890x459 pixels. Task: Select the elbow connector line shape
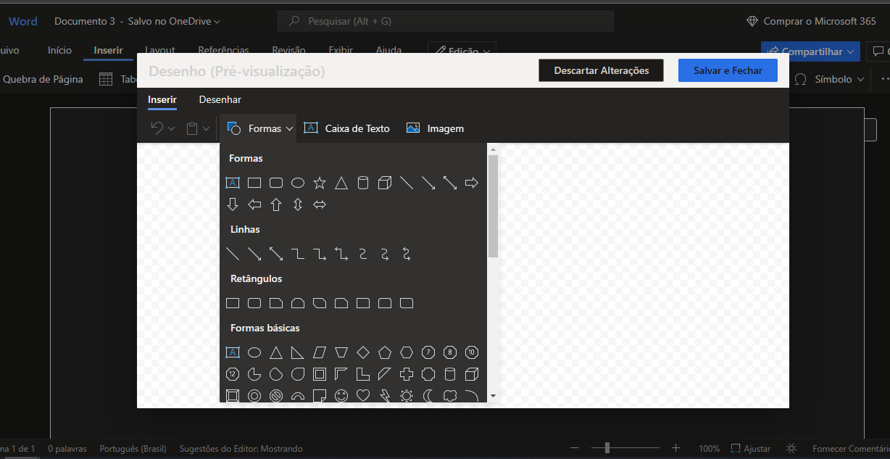pyautogui.click(x=298, y=254)
